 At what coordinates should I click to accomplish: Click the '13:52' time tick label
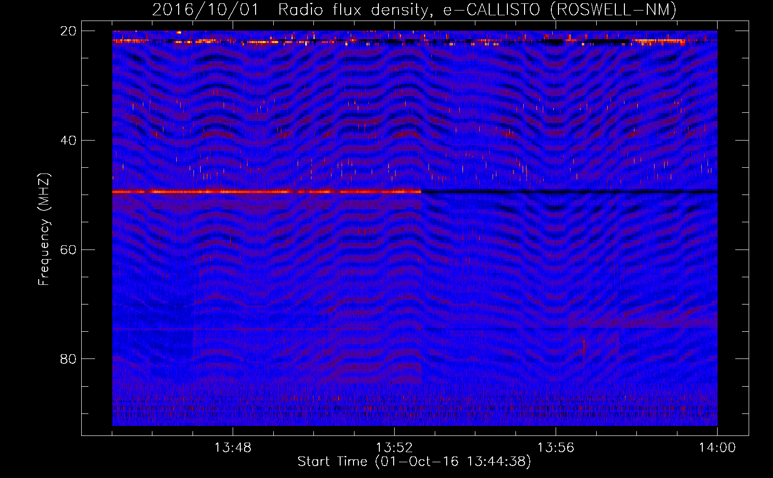click(x=394, y=448)
